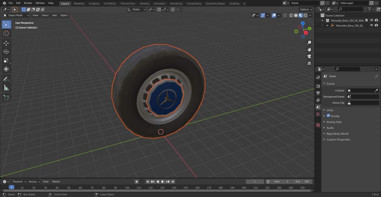This screenshot has height=197, width=381.
Task: Open the Global transform orientation dropdown
Action: tap(137, 10)
